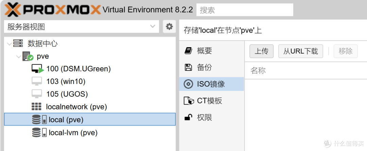Select VM 100 (DSM.UGreen)
Viewport: 367px width, 151px height.
(x=78, y=69)
